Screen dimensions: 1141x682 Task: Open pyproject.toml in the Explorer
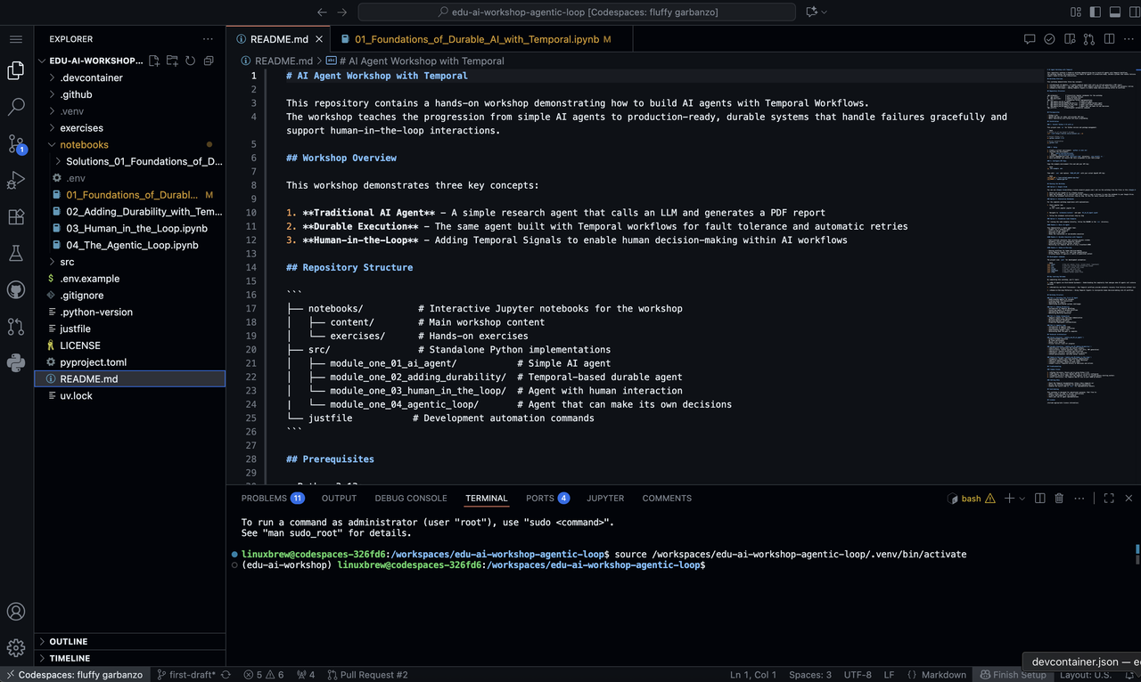click(130, 362)
